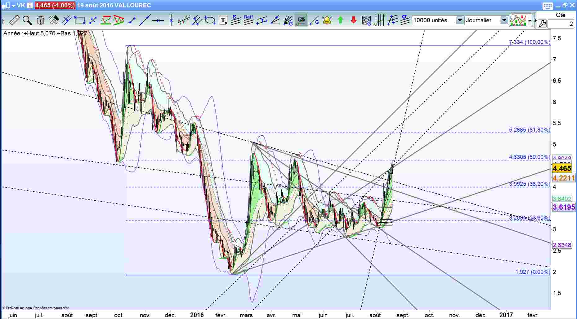Viewport: 577px width, 319px height.
Task: Select the epsilon standard-error channel tool
Action: point(236,20)
